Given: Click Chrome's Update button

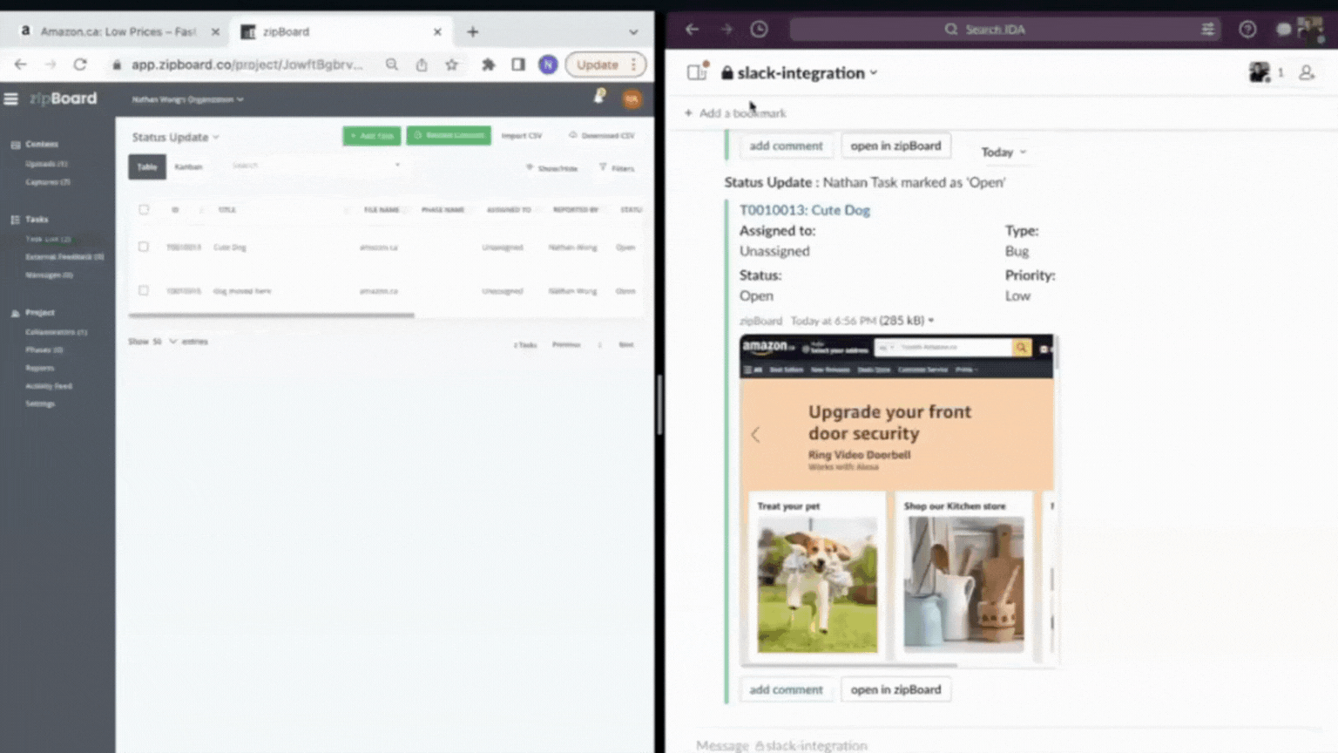Looking at the screenshot, I should (598, 64).
